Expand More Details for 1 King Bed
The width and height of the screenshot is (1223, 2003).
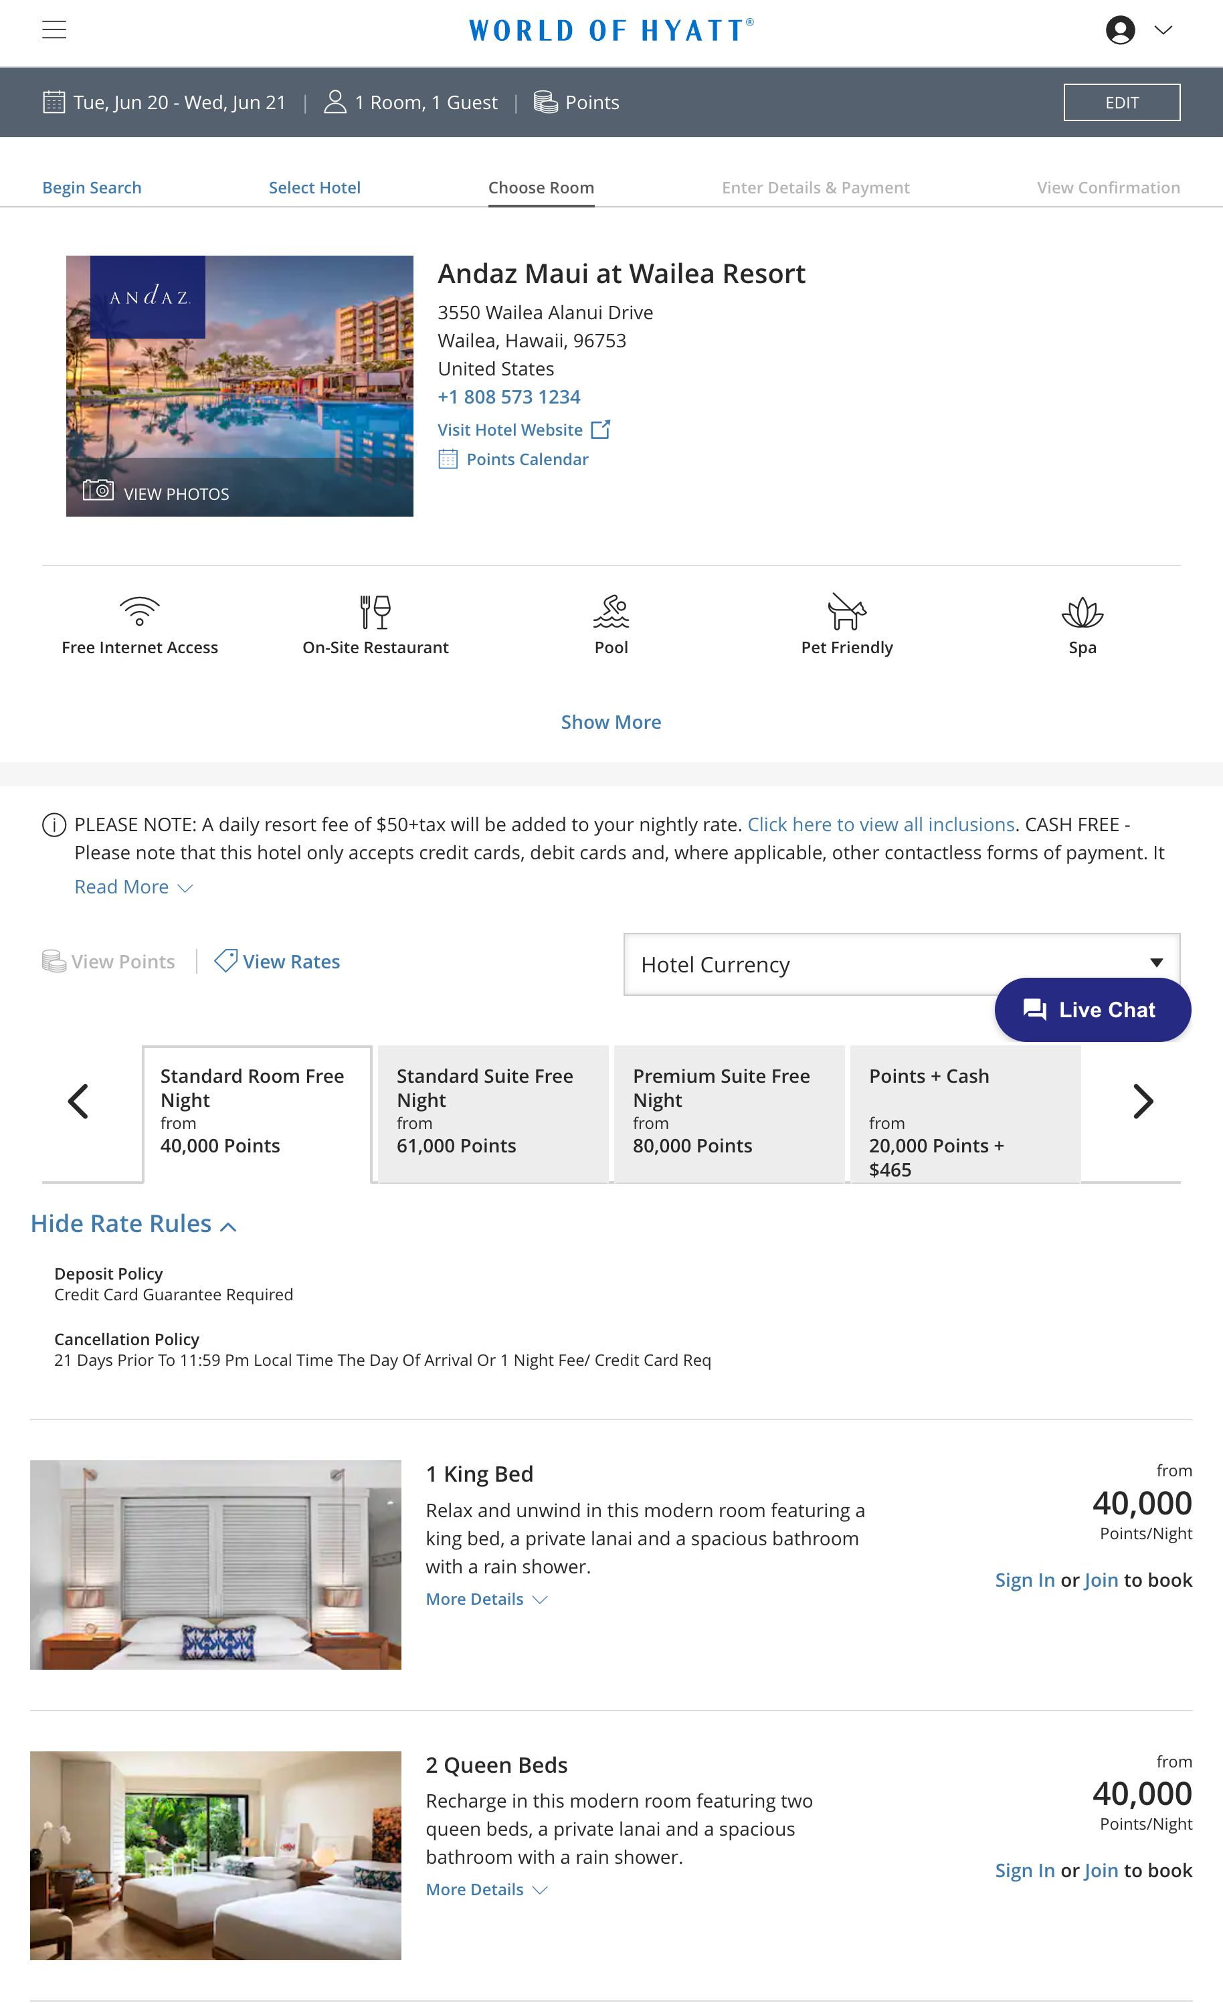[x=487, y=1599]
